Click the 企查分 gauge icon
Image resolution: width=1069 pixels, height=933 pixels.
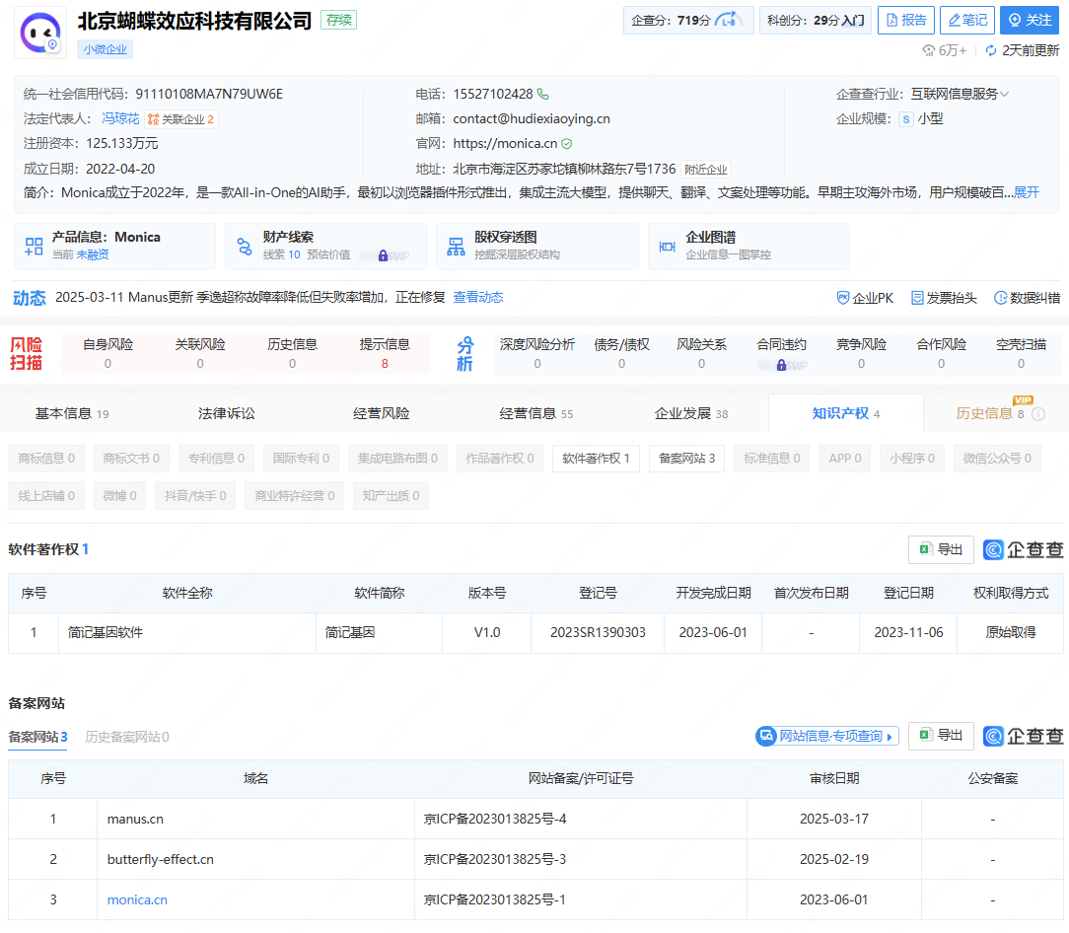pos(729,20)
